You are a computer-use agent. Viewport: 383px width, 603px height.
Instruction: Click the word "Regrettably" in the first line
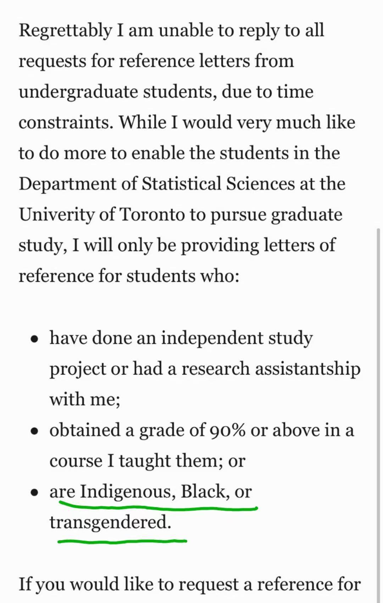pyautogui.click(x=65, y=31)
